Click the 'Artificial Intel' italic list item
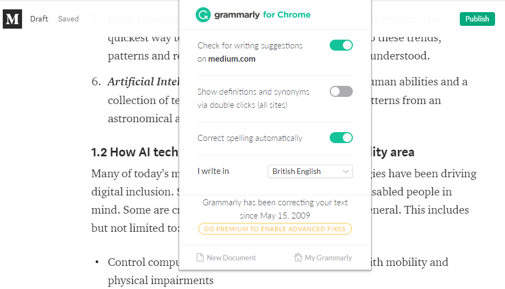The image size is (505, 289). coord(143,82)
